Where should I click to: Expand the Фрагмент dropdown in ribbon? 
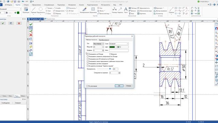click(163, 8)
